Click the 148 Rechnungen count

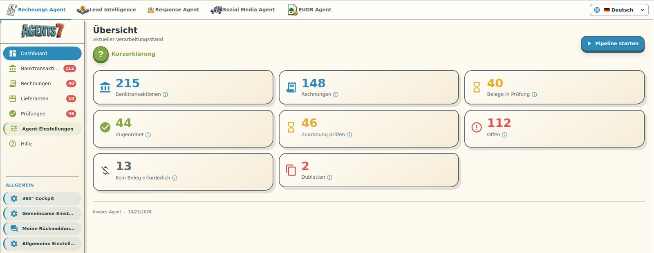[x=314, y=83]
